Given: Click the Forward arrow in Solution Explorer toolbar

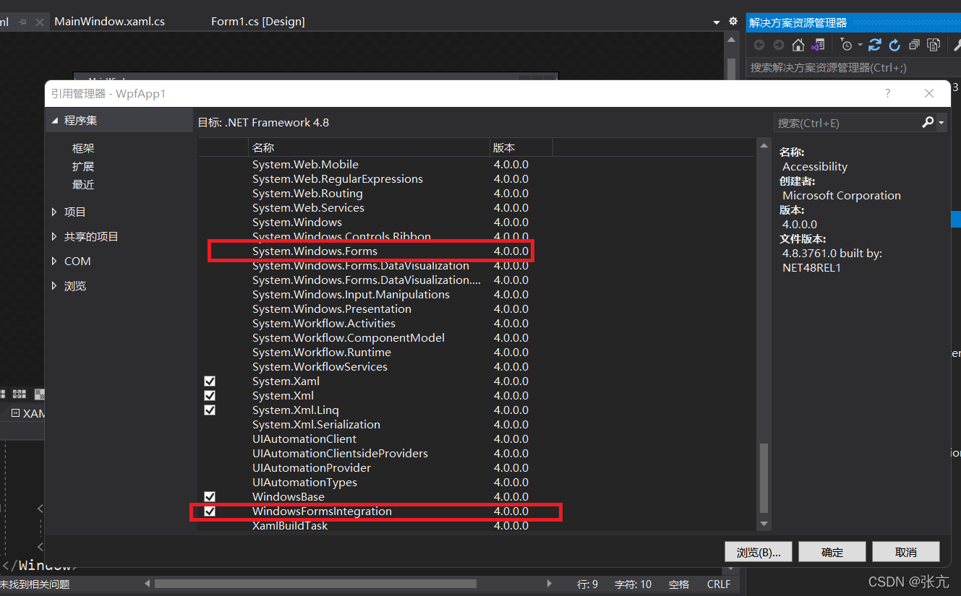Looking at the screenshot, I should click(x=778, y=45).
